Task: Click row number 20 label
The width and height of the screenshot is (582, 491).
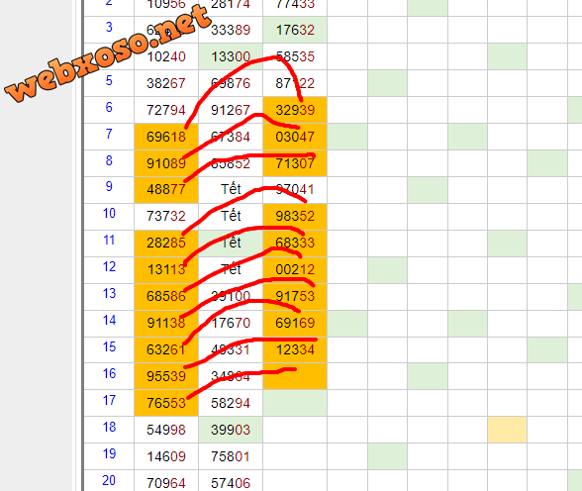Action: pyautogui.click(x=109, y=480)
